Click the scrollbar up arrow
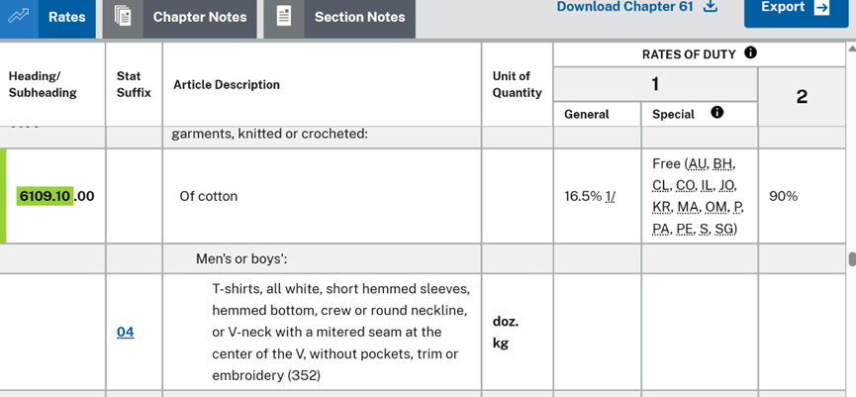 (x=851, y=48)
